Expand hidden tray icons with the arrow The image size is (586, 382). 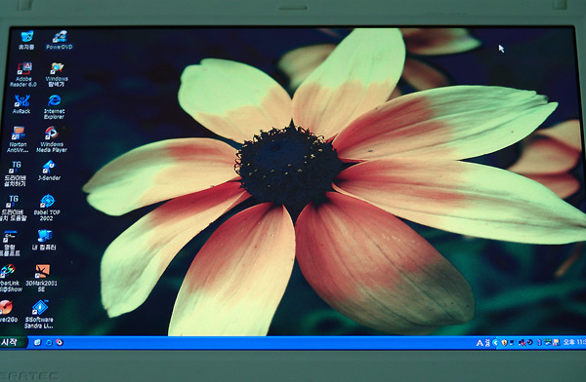[495, 343]
